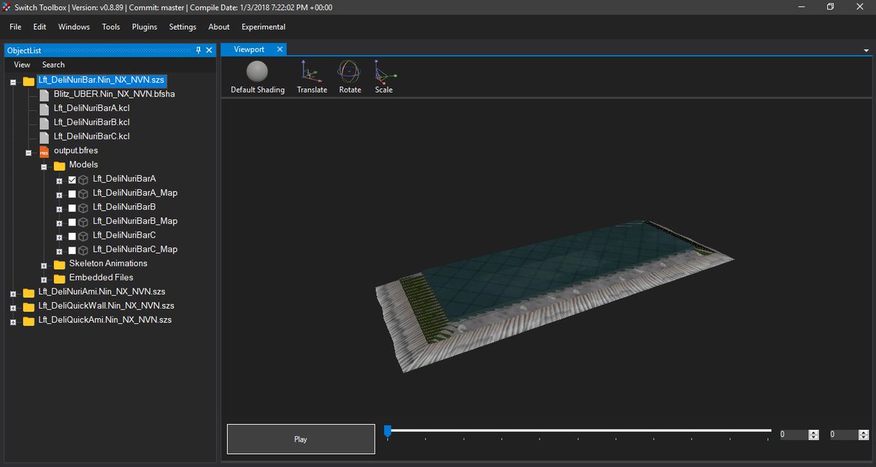Click the animation timeline track

578,431
